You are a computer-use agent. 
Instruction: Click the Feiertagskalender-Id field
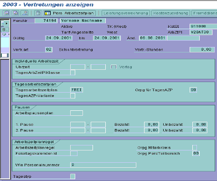coord(74,153)
